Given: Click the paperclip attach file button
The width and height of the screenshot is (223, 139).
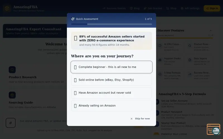Looking at the screenshot, I should (x=11, y=123).
